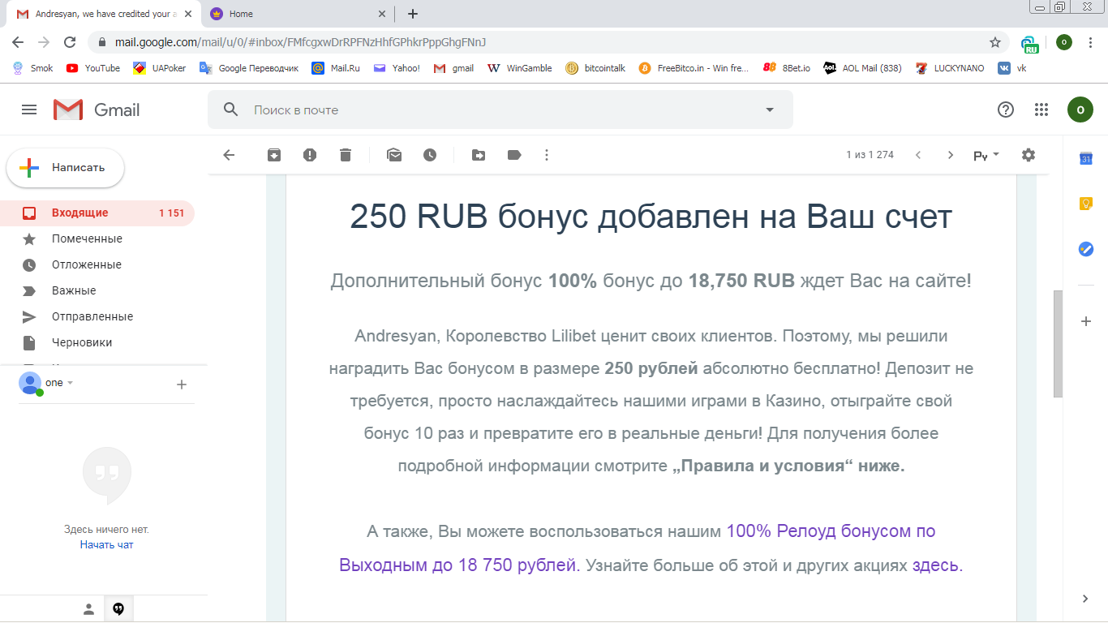Go to the older email arrow
Image resolution: width=1108 pixels, height=623 pixels.
click(x=951, y=155)
